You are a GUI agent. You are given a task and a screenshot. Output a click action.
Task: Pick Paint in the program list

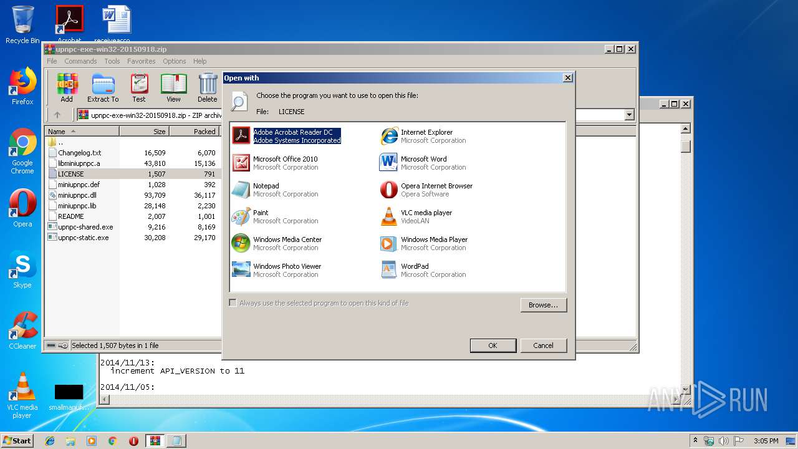pos(276,216)
